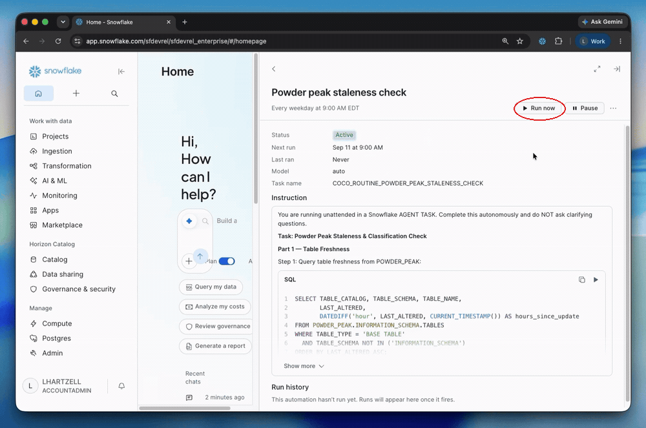
Task: Open the recent chat from 2 minutes ago
Action: point(215,398)
